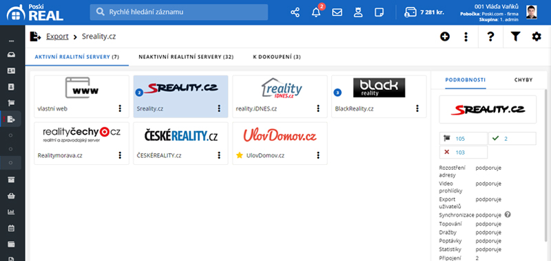Click the user avatar photo
551x261 pixels.
pyautogui.click(x=531, y=12)
